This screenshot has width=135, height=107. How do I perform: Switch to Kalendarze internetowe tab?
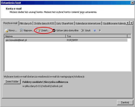[x=88, y=23]
